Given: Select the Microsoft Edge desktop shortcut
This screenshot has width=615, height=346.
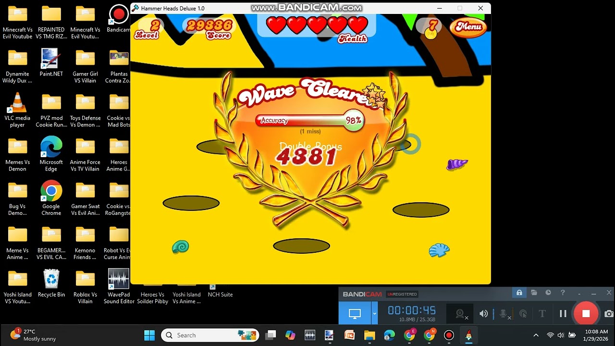Looking at the screenshot, I should tap(51, 154).
